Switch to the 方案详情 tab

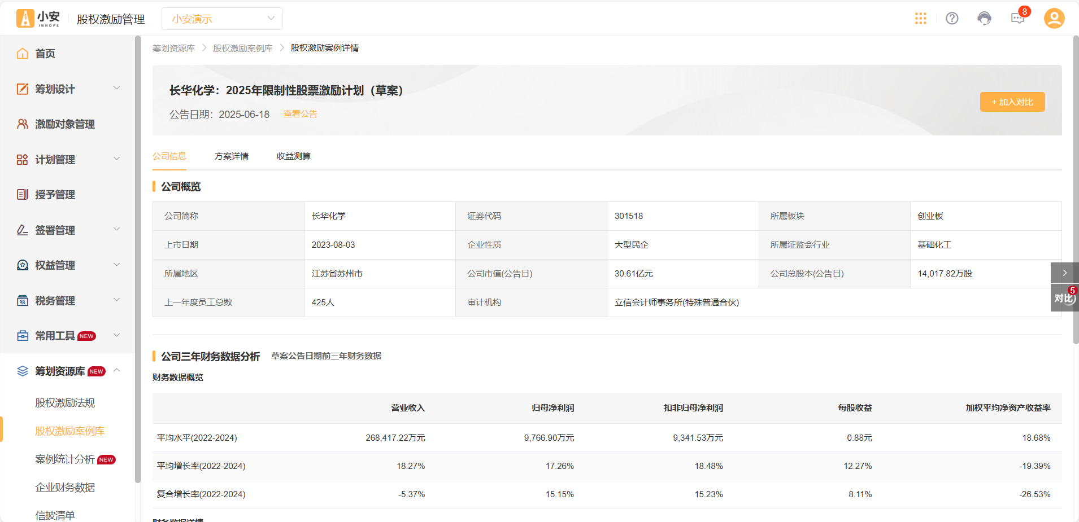232,156
